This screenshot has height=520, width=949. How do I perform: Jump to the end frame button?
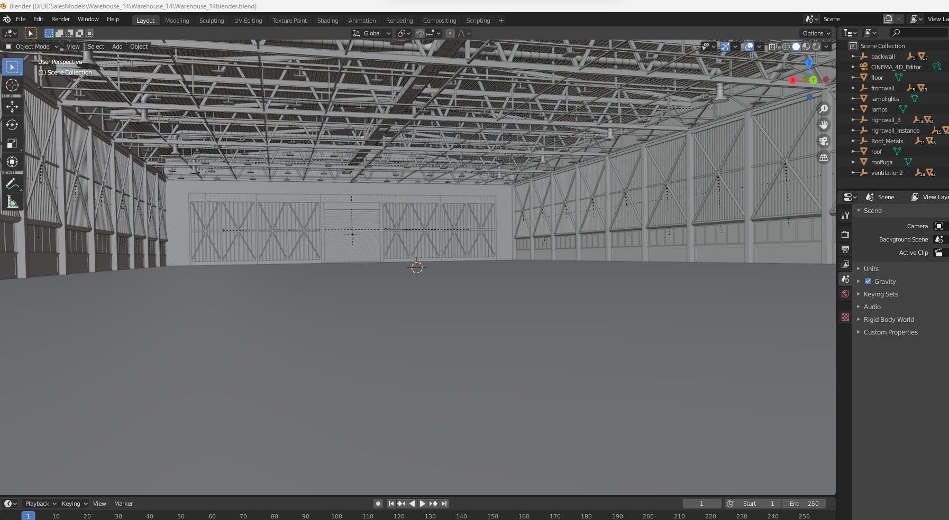pyautogui.click(x=444, y=504)
